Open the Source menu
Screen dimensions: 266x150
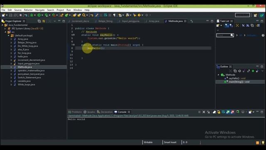[18, 10]
